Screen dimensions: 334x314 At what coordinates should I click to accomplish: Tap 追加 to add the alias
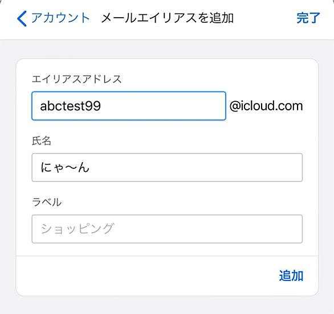point(291,276)
